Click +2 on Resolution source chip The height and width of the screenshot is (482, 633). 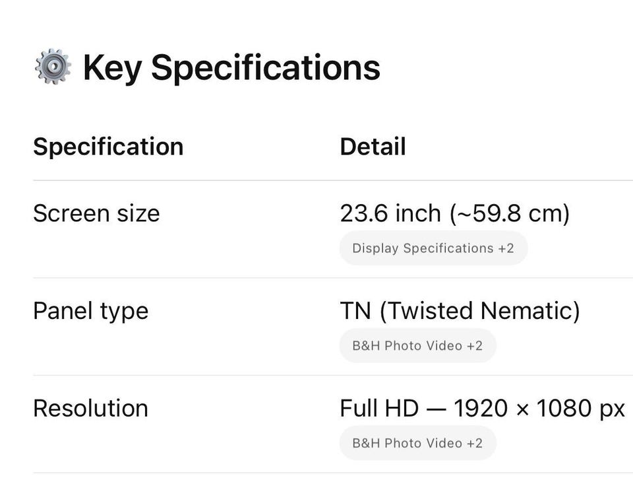475,443
